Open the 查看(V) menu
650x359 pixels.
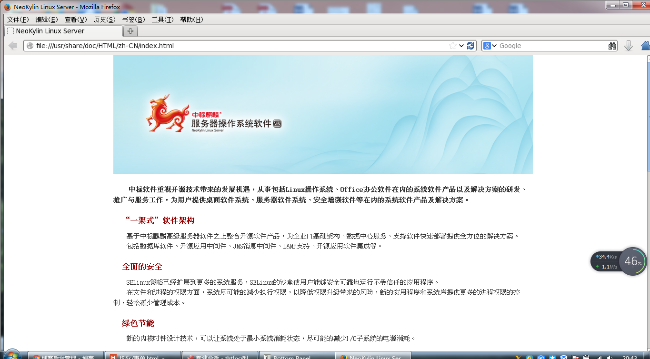(76, 20)
